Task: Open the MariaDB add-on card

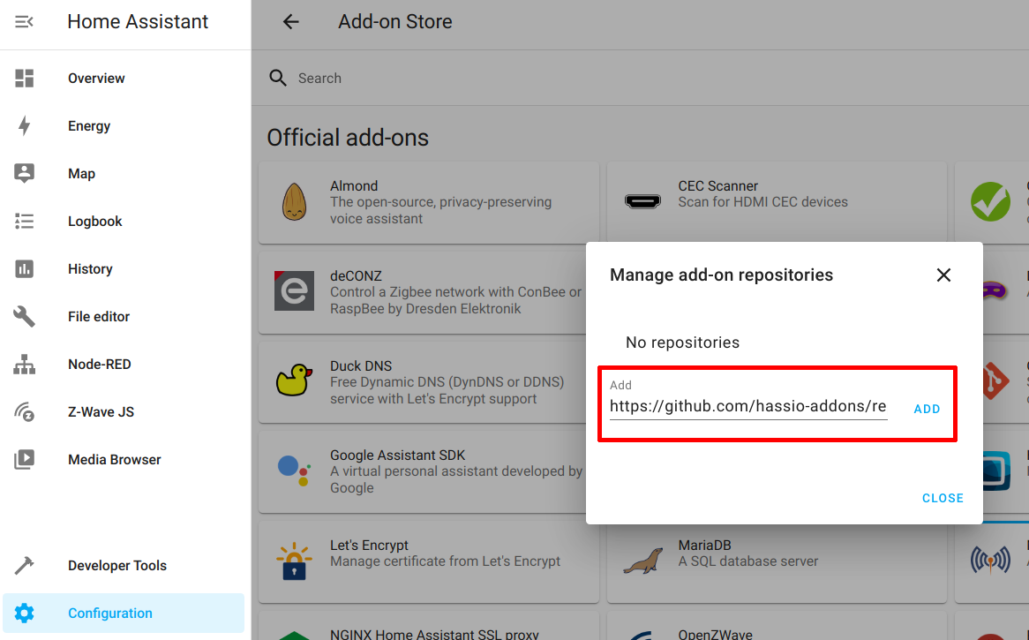Action: [x=777, y=563]
